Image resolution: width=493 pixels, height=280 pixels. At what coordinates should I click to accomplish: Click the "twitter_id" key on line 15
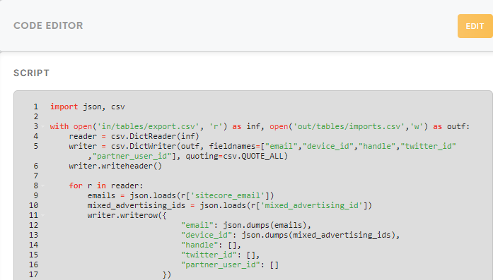[x=209, y=255]
